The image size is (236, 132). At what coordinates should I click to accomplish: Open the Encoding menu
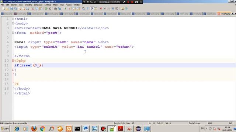click(28, 5)
